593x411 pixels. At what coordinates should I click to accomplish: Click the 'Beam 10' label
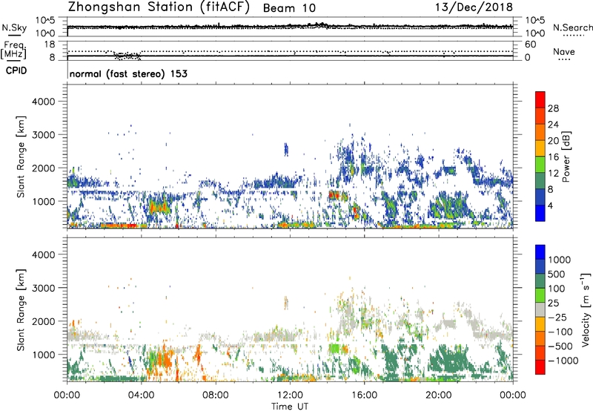pos(289,8)
